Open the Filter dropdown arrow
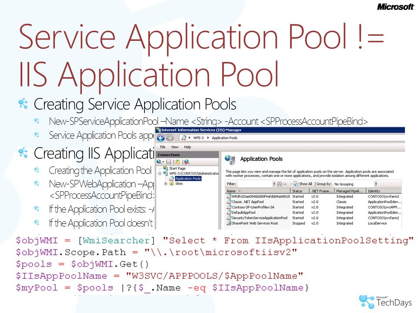 point(274,184)
